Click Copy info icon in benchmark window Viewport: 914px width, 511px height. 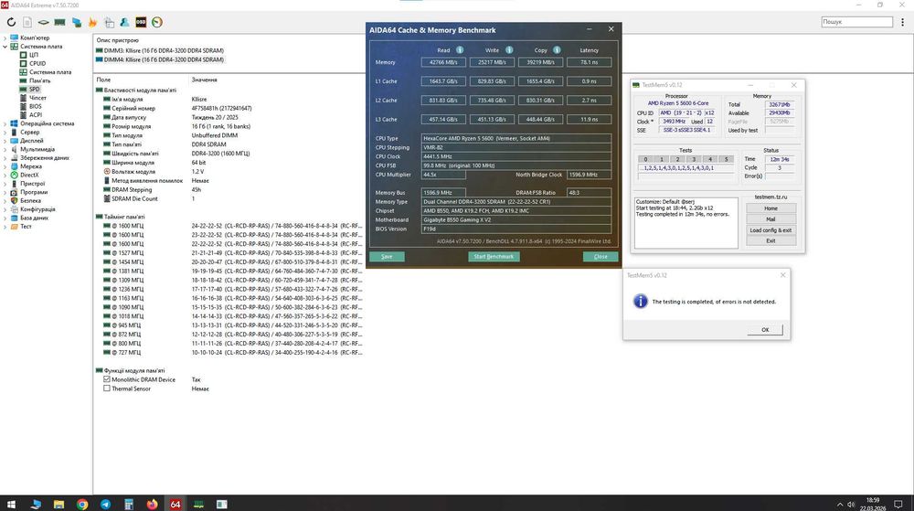(557, 50)
